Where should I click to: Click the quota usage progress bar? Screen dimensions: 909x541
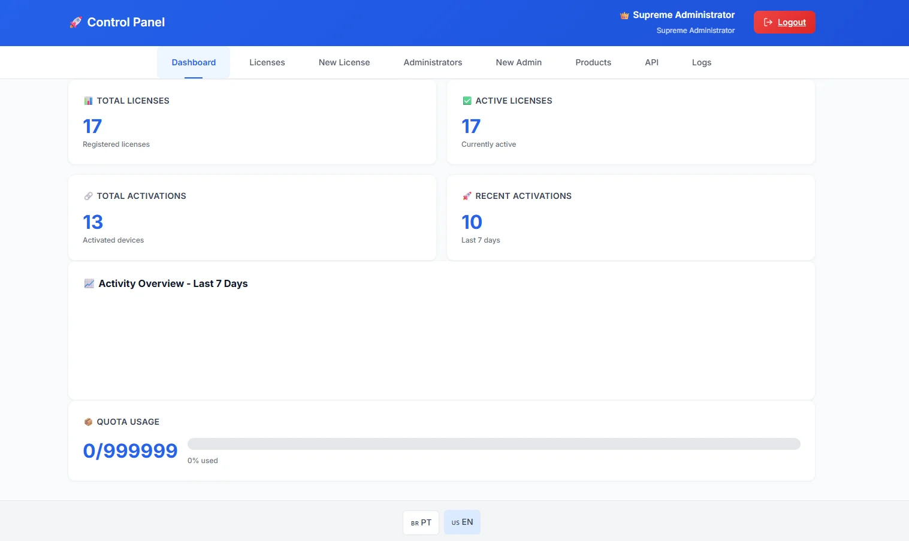493,443
